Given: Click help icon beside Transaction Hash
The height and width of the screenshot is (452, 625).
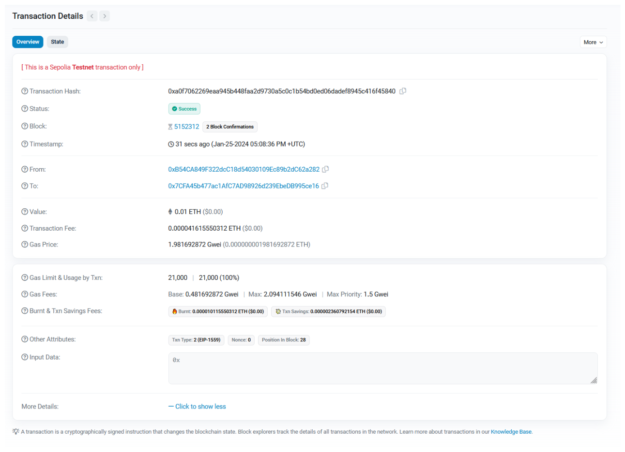Looking at the screenshot, I should [x=25, y=91].
